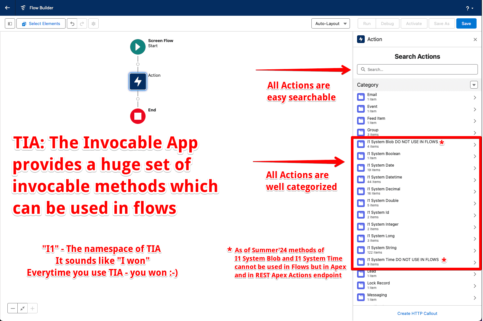Select the Action element on canvas

[138, 82]
